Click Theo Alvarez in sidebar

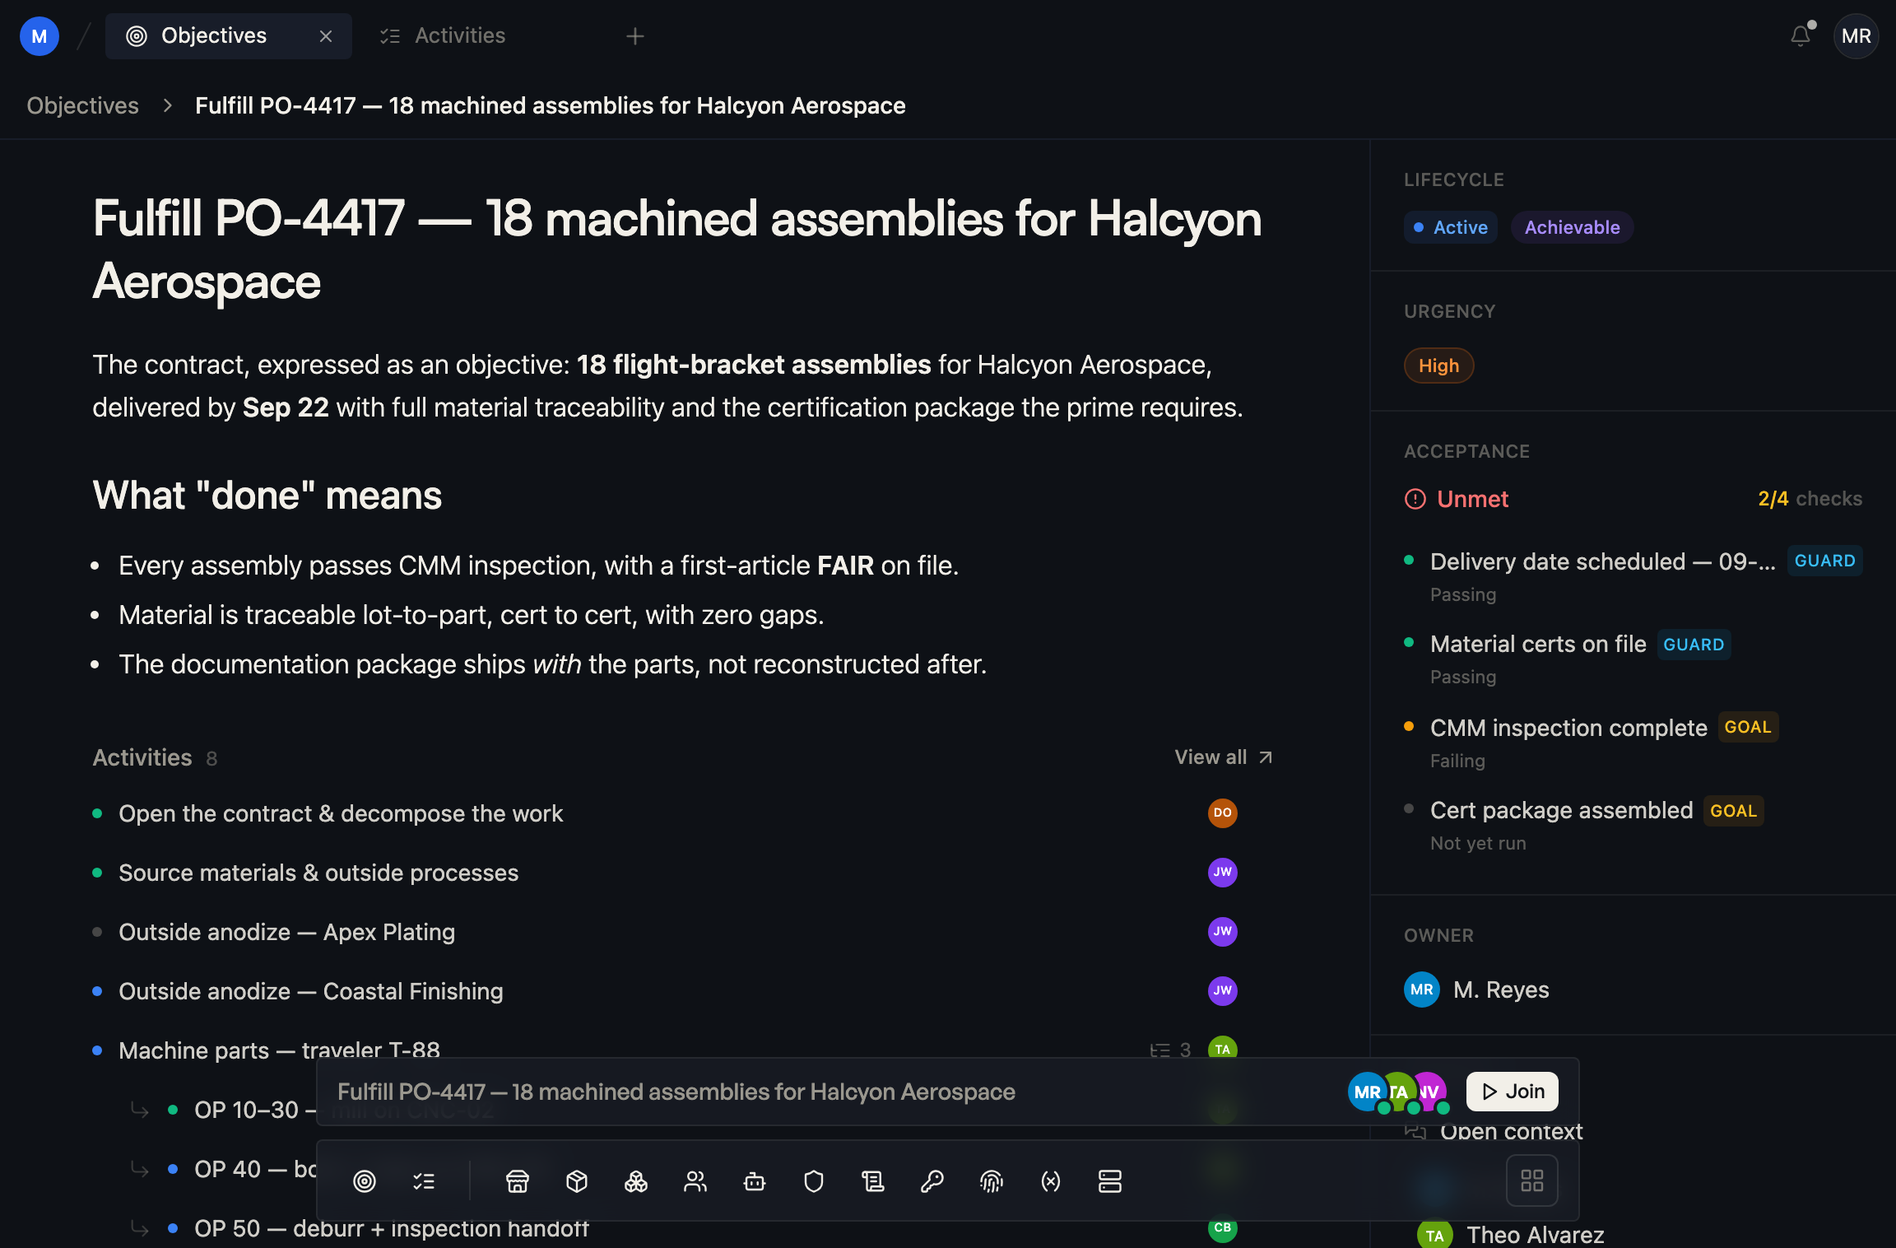click(1535, 1234)
